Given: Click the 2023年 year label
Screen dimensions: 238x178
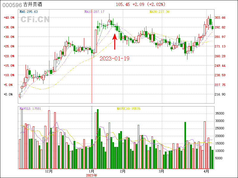Looking at the screenshot, I should 92,175.
